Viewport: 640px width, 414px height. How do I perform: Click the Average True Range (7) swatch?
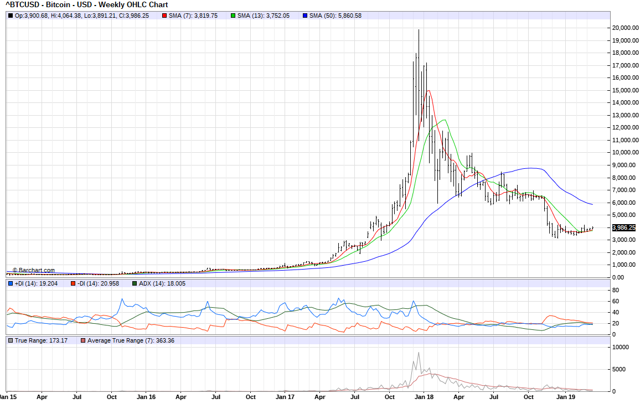pyautogui.click(x=83, y=340)
